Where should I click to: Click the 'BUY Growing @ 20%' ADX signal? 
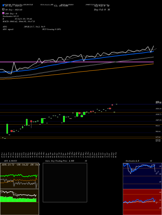pos(52,29)
